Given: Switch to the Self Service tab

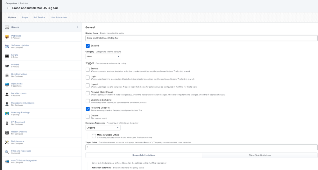Looking at the screenshot, I should 39,18.
